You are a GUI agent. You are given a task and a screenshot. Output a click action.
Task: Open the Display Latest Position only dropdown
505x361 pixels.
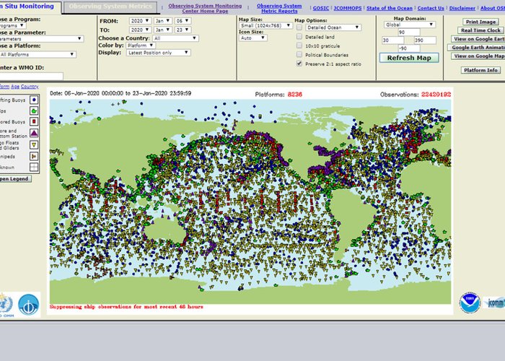(x=157, y=53)
